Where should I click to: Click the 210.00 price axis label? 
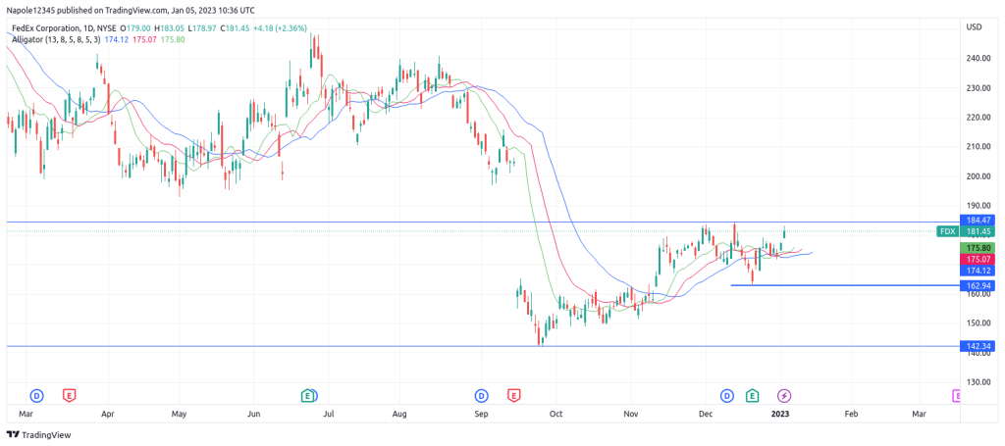point(978,146)
